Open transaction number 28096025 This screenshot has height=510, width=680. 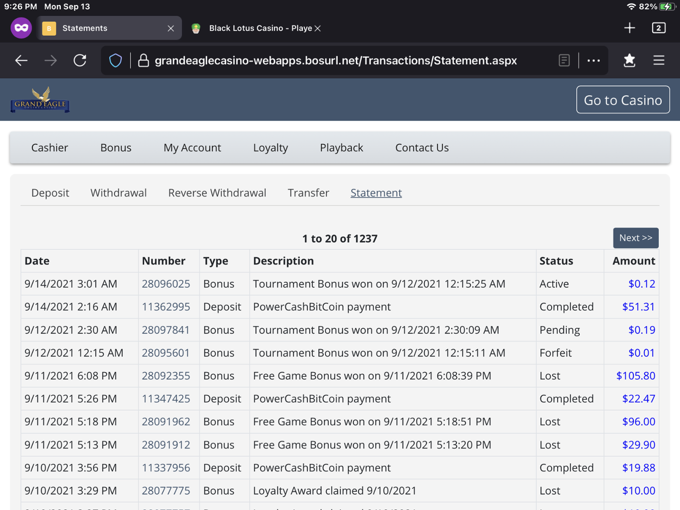(166, 284)
